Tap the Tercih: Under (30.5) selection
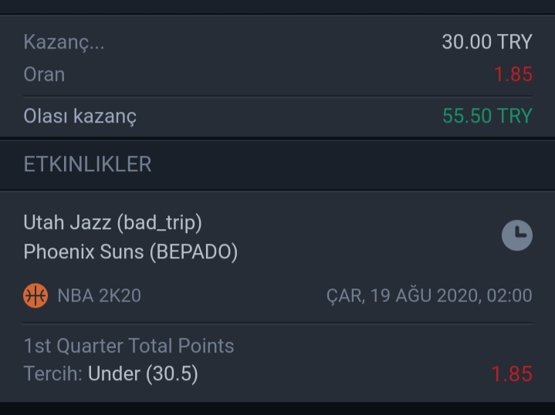 click(x=111, y=373)
